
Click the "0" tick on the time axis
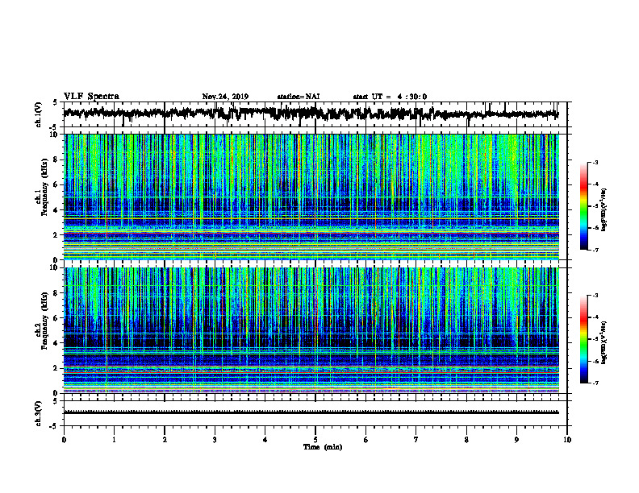tap(64, 440)
